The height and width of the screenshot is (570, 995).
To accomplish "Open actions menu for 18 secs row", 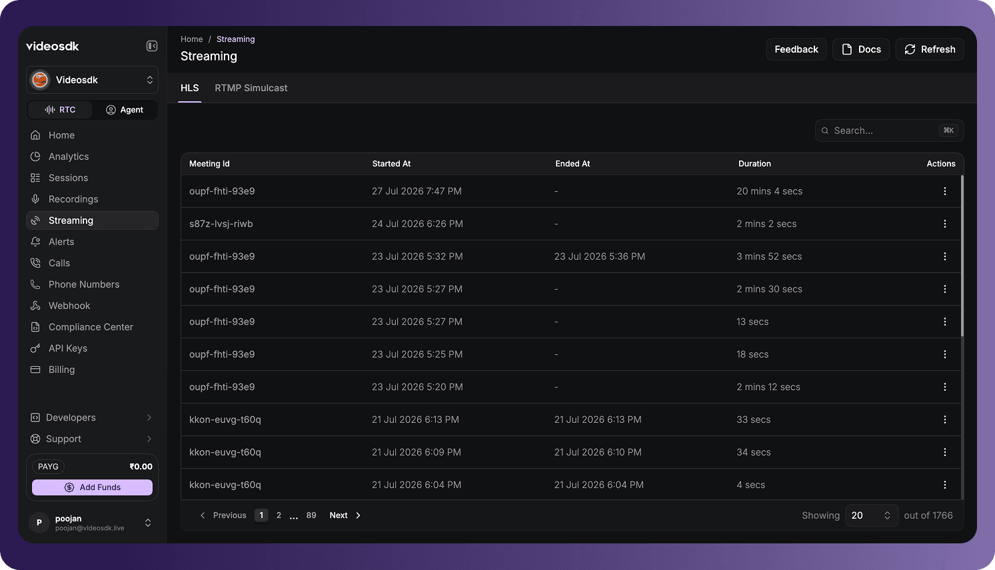I will (944, 354).
